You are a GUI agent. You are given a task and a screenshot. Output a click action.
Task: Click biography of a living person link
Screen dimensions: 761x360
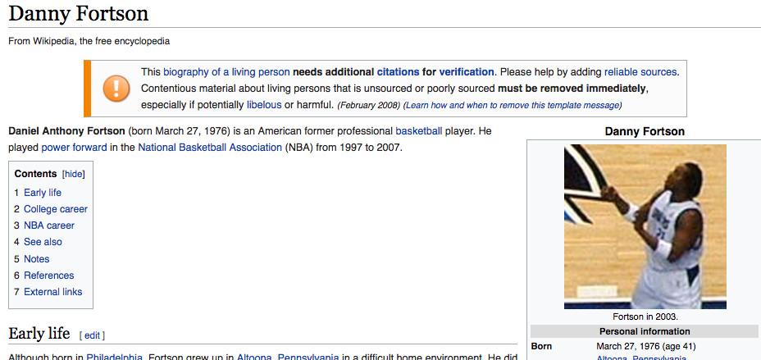click(x=226, y=72)
